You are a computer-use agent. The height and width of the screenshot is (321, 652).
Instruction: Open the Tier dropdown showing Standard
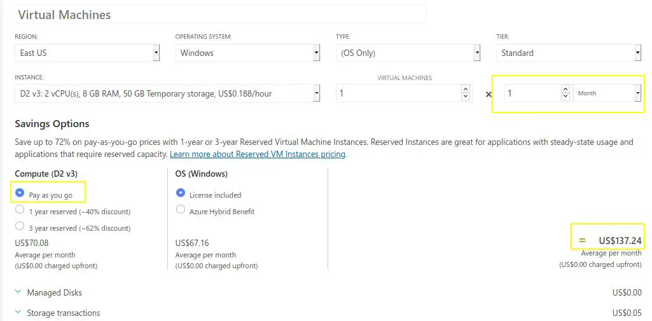tap(569, 53)
